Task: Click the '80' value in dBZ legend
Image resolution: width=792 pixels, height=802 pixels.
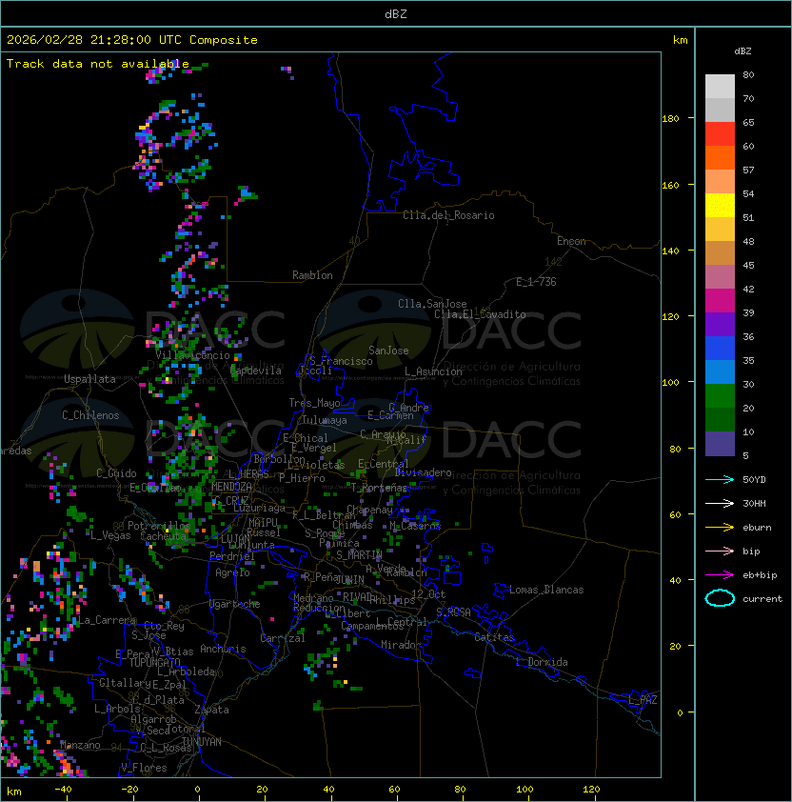Action: tap(748, 74)
